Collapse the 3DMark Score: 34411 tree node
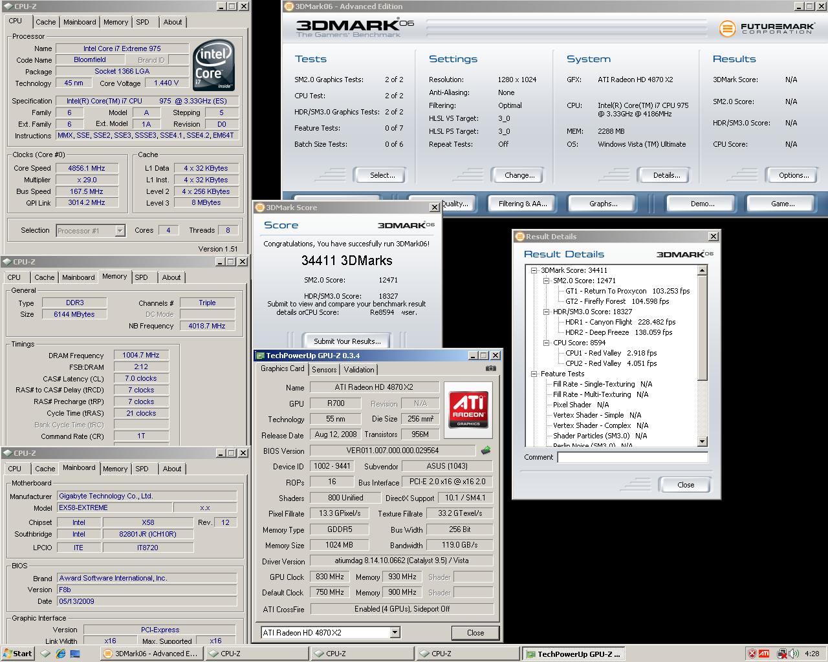 coord(534,270)
